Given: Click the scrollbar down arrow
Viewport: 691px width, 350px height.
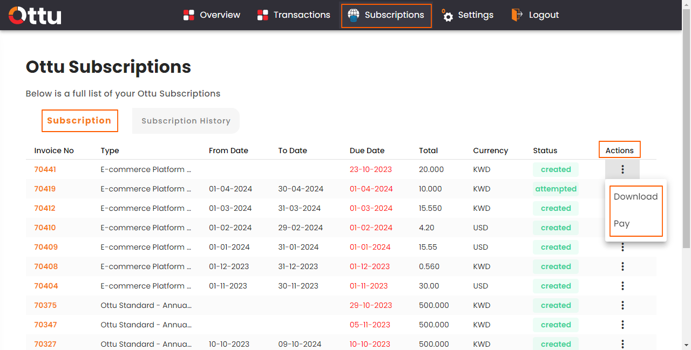Looking at the screenshot, I should pos(686,345).
